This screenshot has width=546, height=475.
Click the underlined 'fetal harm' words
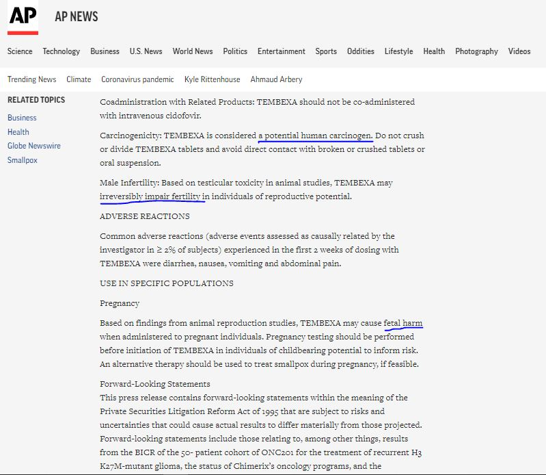click(403, 323)
